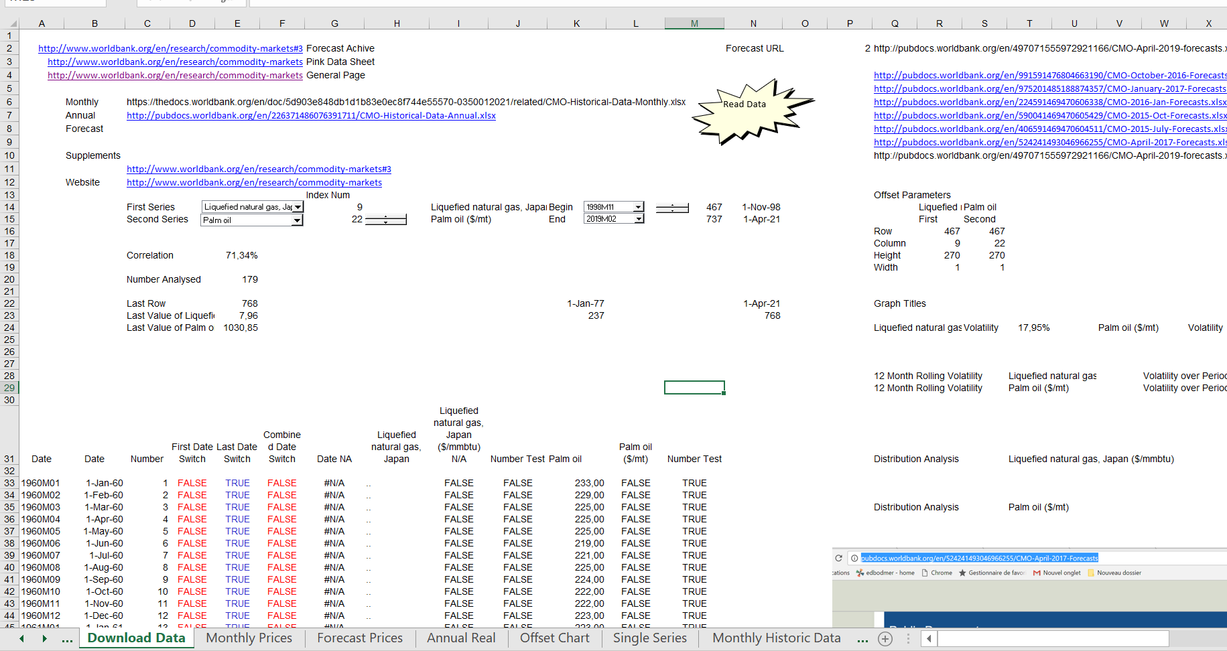Open the Second Series combo box
Viewport: 1227px width, 651px height.
click(x=298, y=220)
